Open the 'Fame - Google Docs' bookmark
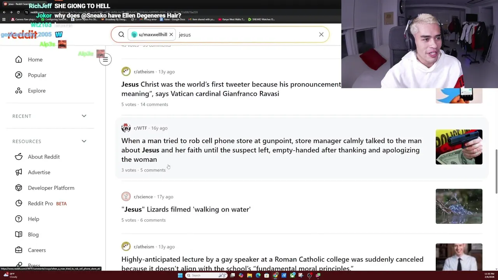The image size is (498, 280). tap(172, 19)
